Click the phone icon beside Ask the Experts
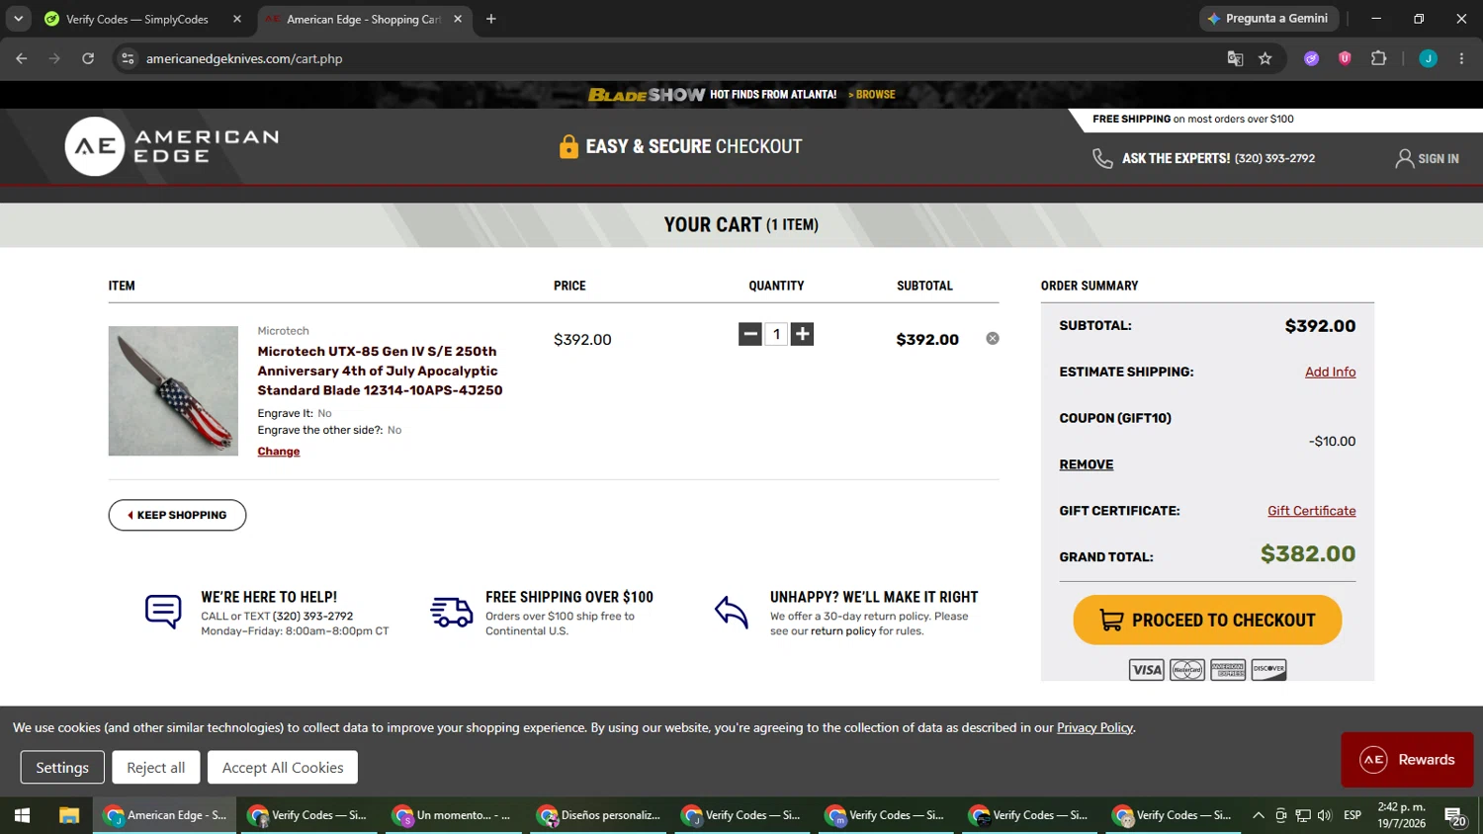The height and width of the screenshot is (834, 1483). click(x=1102, y=158)
